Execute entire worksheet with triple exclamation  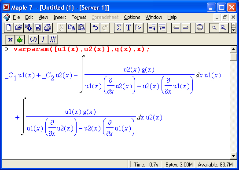click(53, 40)
